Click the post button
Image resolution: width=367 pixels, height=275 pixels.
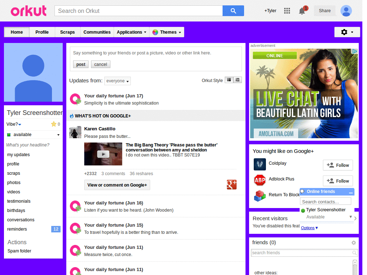(81, 64)
